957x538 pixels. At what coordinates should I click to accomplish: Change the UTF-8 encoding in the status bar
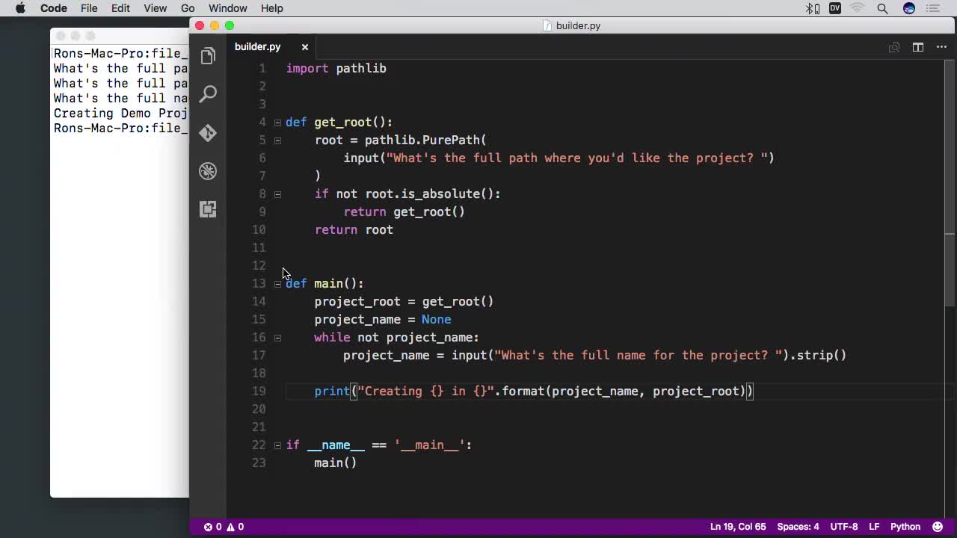tap(844, 527)
